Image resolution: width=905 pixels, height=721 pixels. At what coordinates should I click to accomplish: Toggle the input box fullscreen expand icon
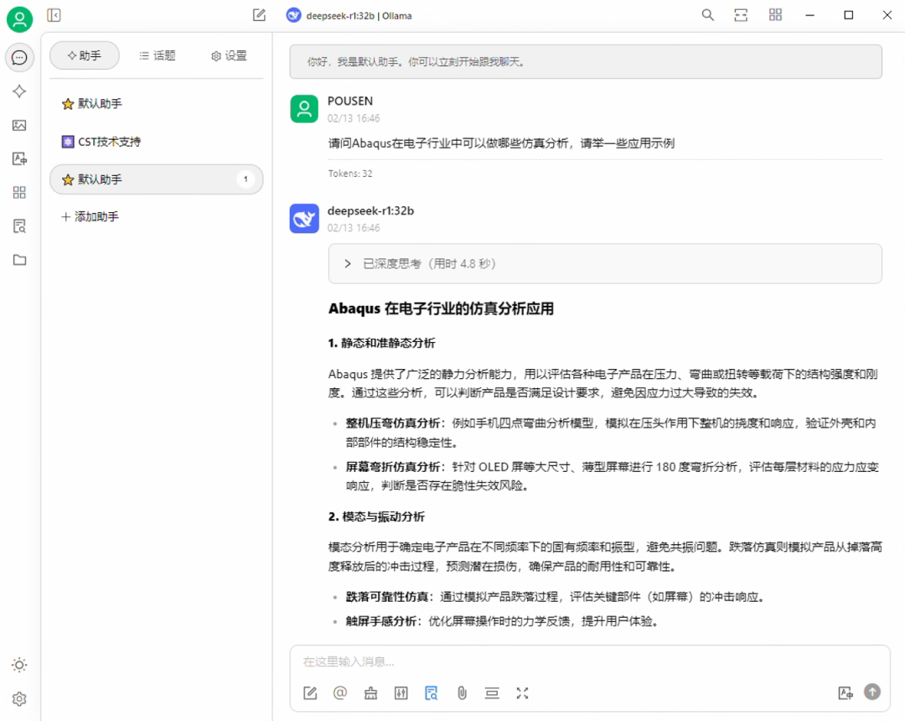click(x=522, y=692)
